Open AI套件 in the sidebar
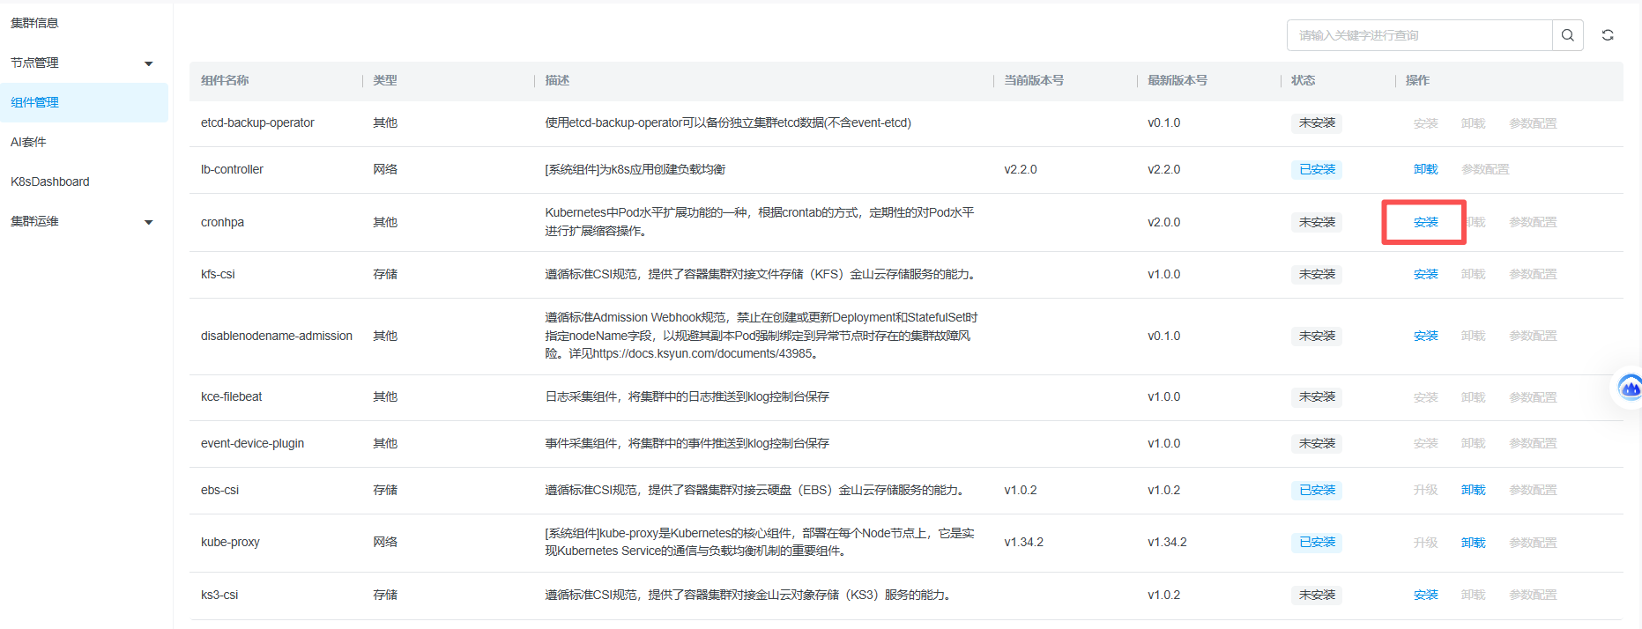This screenshot has width=1642, height=629. (28, 142)
